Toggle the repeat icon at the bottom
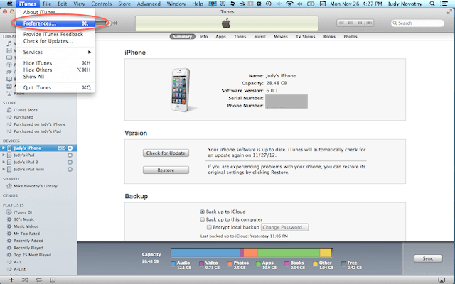The width and height of the screenshot is (455, 284). pyautogui.click(x=39, y=280)
